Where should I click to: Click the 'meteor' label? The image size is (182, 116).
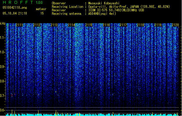41,9
